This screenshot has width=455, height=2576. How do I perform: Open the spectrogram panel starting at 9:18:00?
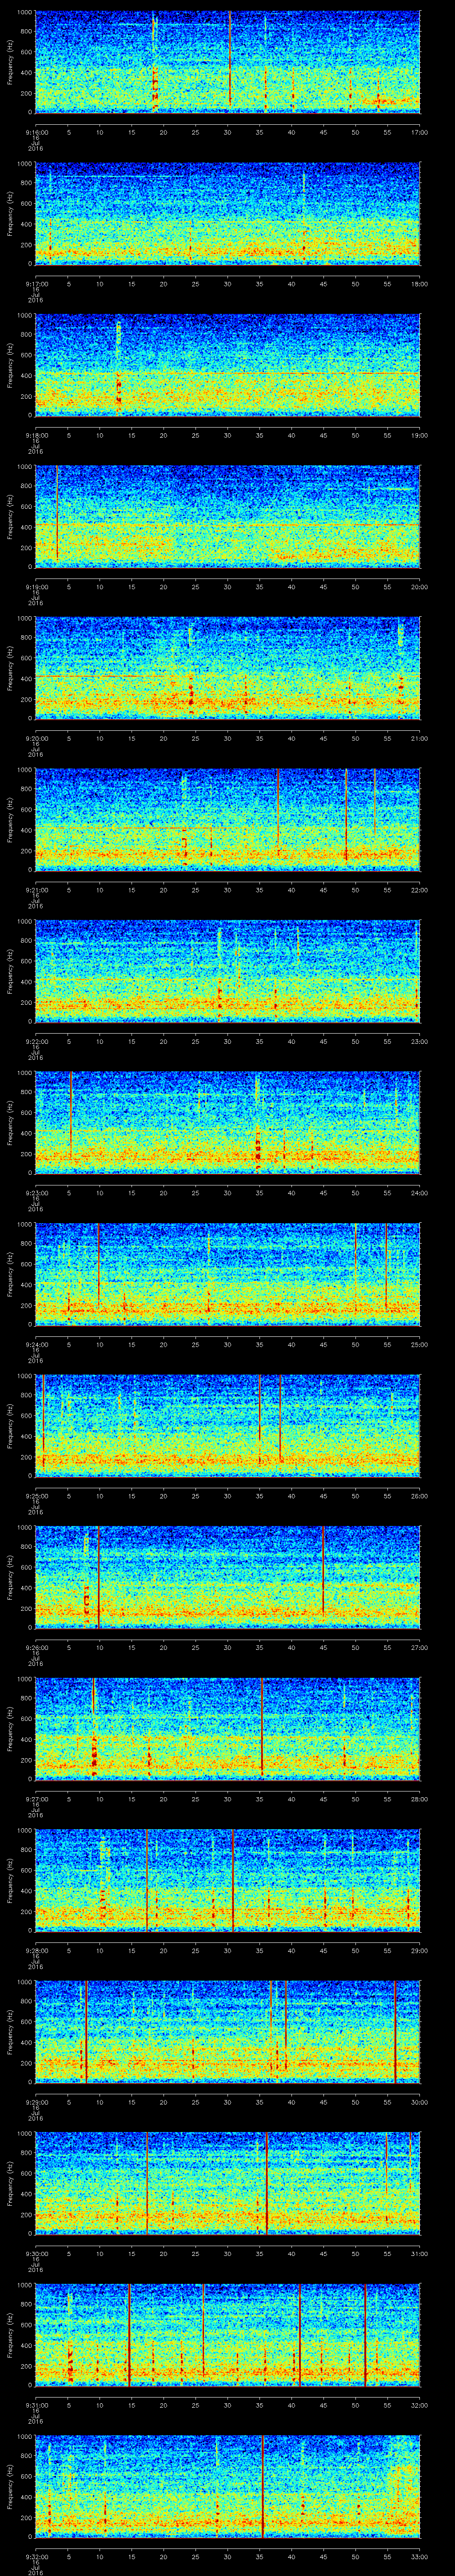pos(227,364)
